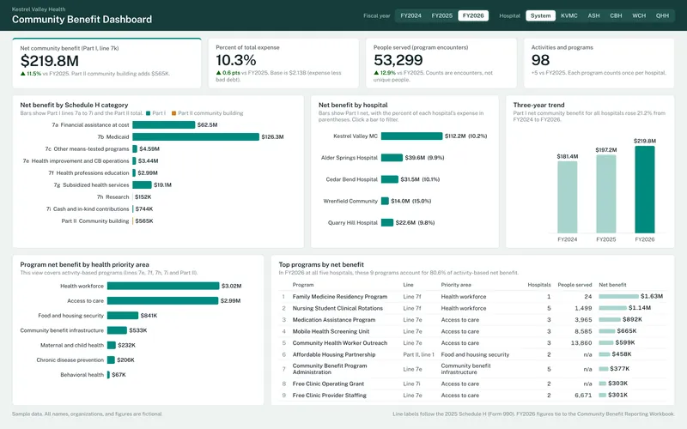
Task: Click the Community Benefit Dashboard title
Action: click(82, 19)
